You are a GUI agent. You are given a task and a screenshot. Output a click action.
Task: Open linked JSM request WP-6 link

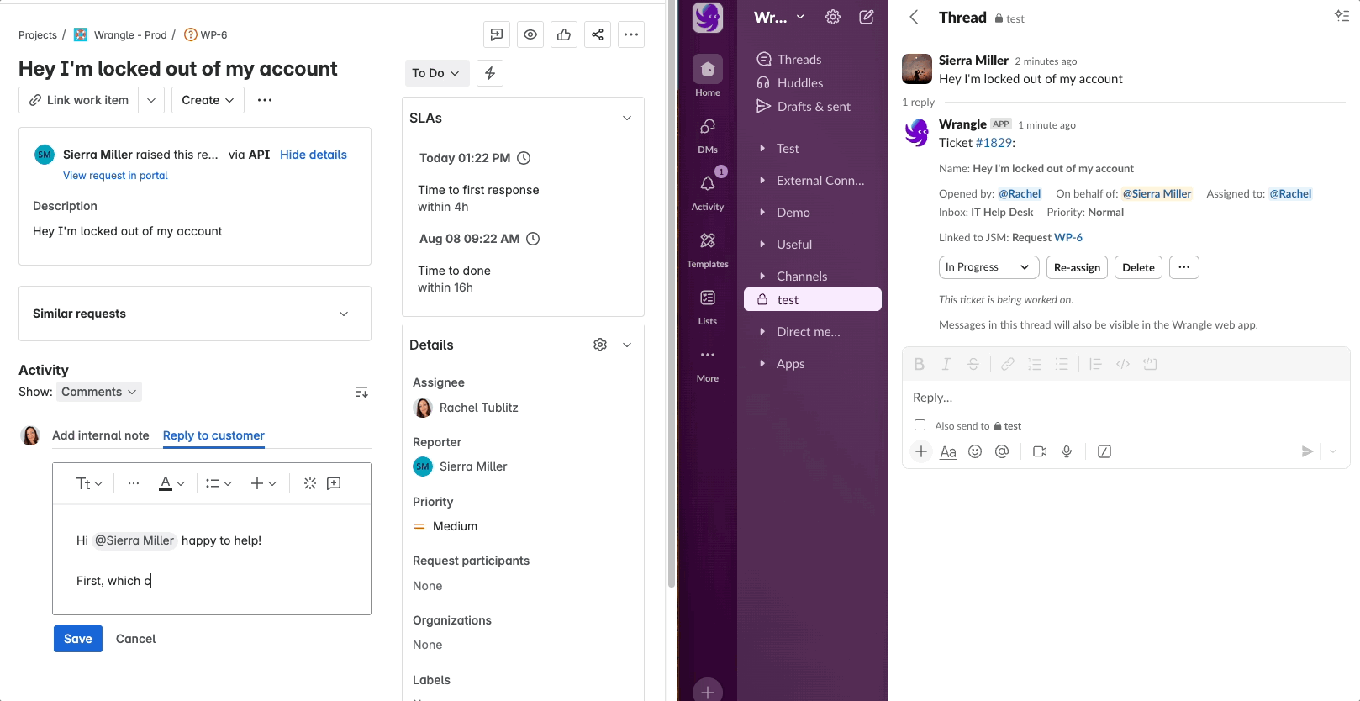(x=1068, y=238)
